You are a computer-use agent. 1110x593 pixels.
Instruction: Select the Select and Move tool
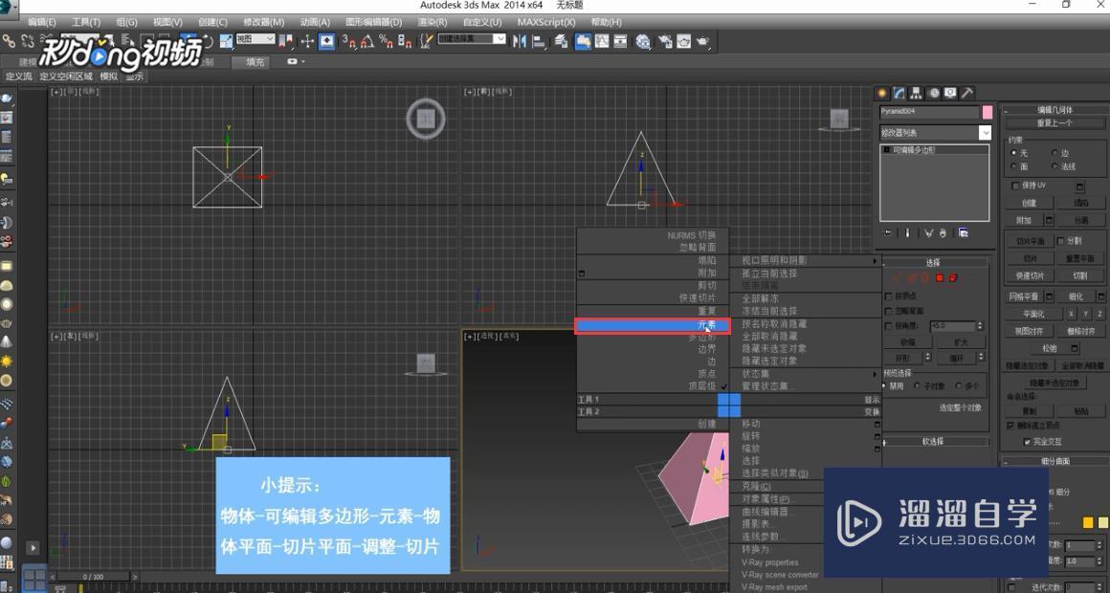(188, 41)
